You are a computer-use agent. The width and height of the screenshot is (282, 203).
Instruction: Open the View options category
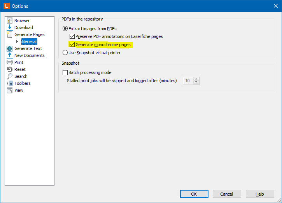point(19,90)
